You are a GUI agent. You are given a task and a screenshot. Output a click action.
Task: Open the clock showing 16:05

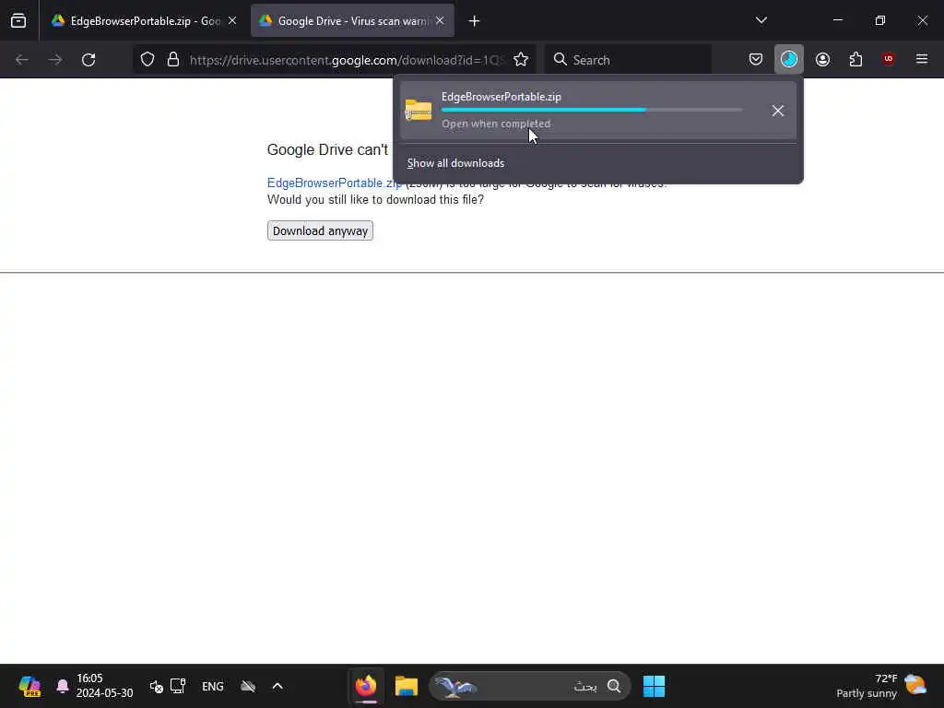click(105, 686)
